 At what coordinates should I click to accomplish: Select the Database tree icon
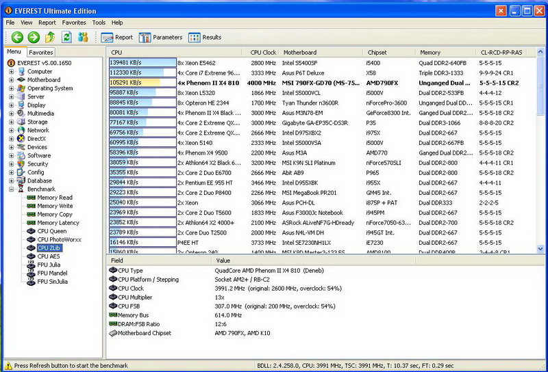(x=21, y=181)
